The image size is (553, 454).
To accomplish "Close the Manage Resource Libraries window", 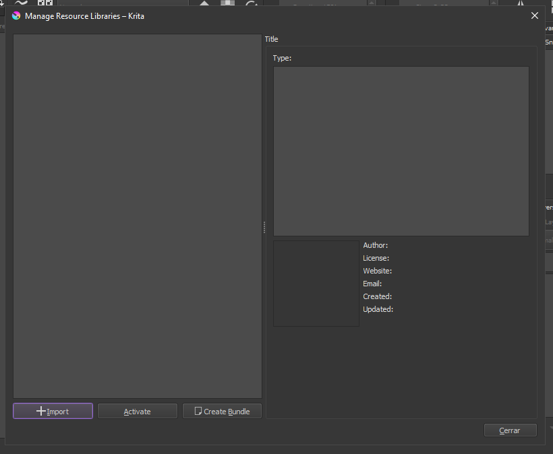I will (535, 15).
